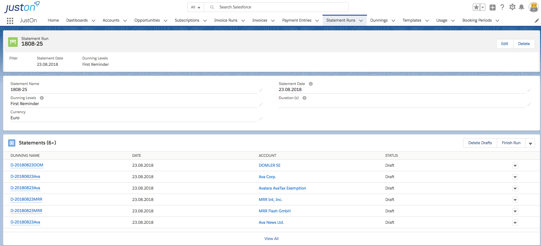Expand the favorites list dropdown arrow
Image resolution: width=541 pixels, height=246 pixels.
pyautogui.click(x=483, y=7)
